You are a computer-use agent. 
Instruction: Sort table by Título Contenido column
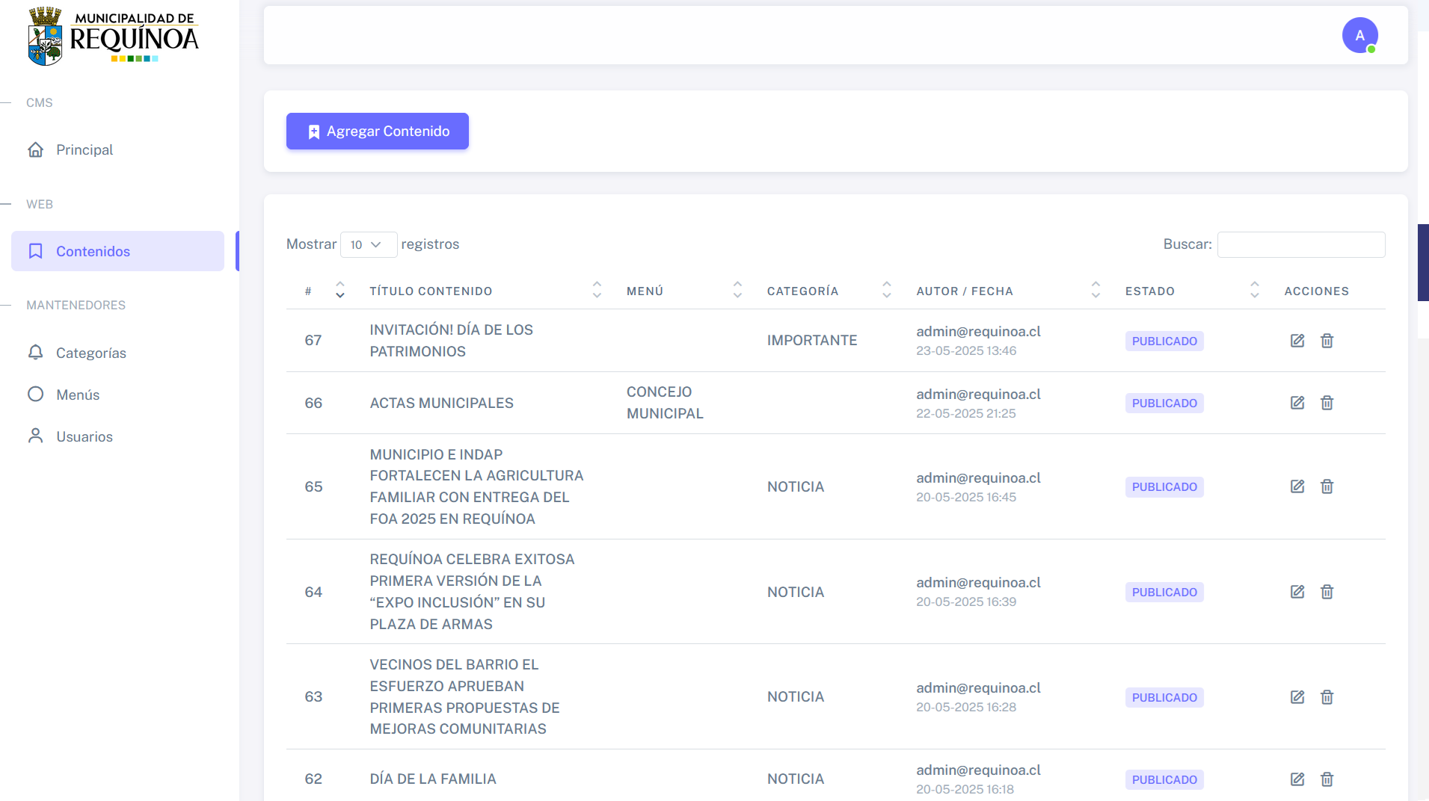(x=431, y=291)
